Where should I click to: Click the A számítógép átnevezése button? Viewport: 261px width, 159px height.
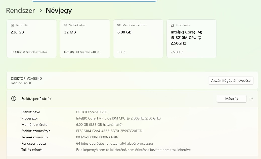231,81
